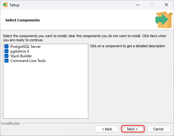The image size is (174, 136).
Task: Click the greyed-out maximize button
Action: (152, 5)
